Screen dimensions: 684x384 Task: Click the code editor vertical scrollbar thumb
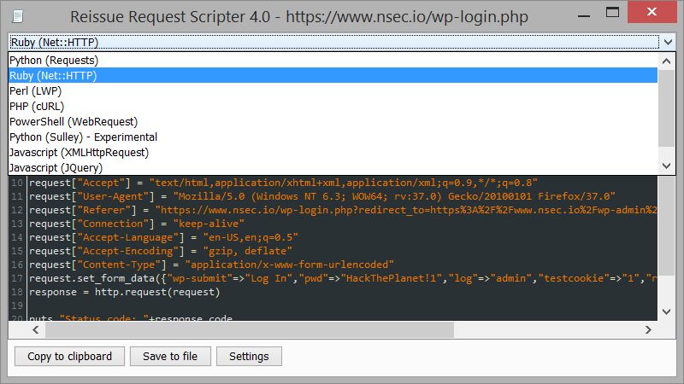pos(667,225)
